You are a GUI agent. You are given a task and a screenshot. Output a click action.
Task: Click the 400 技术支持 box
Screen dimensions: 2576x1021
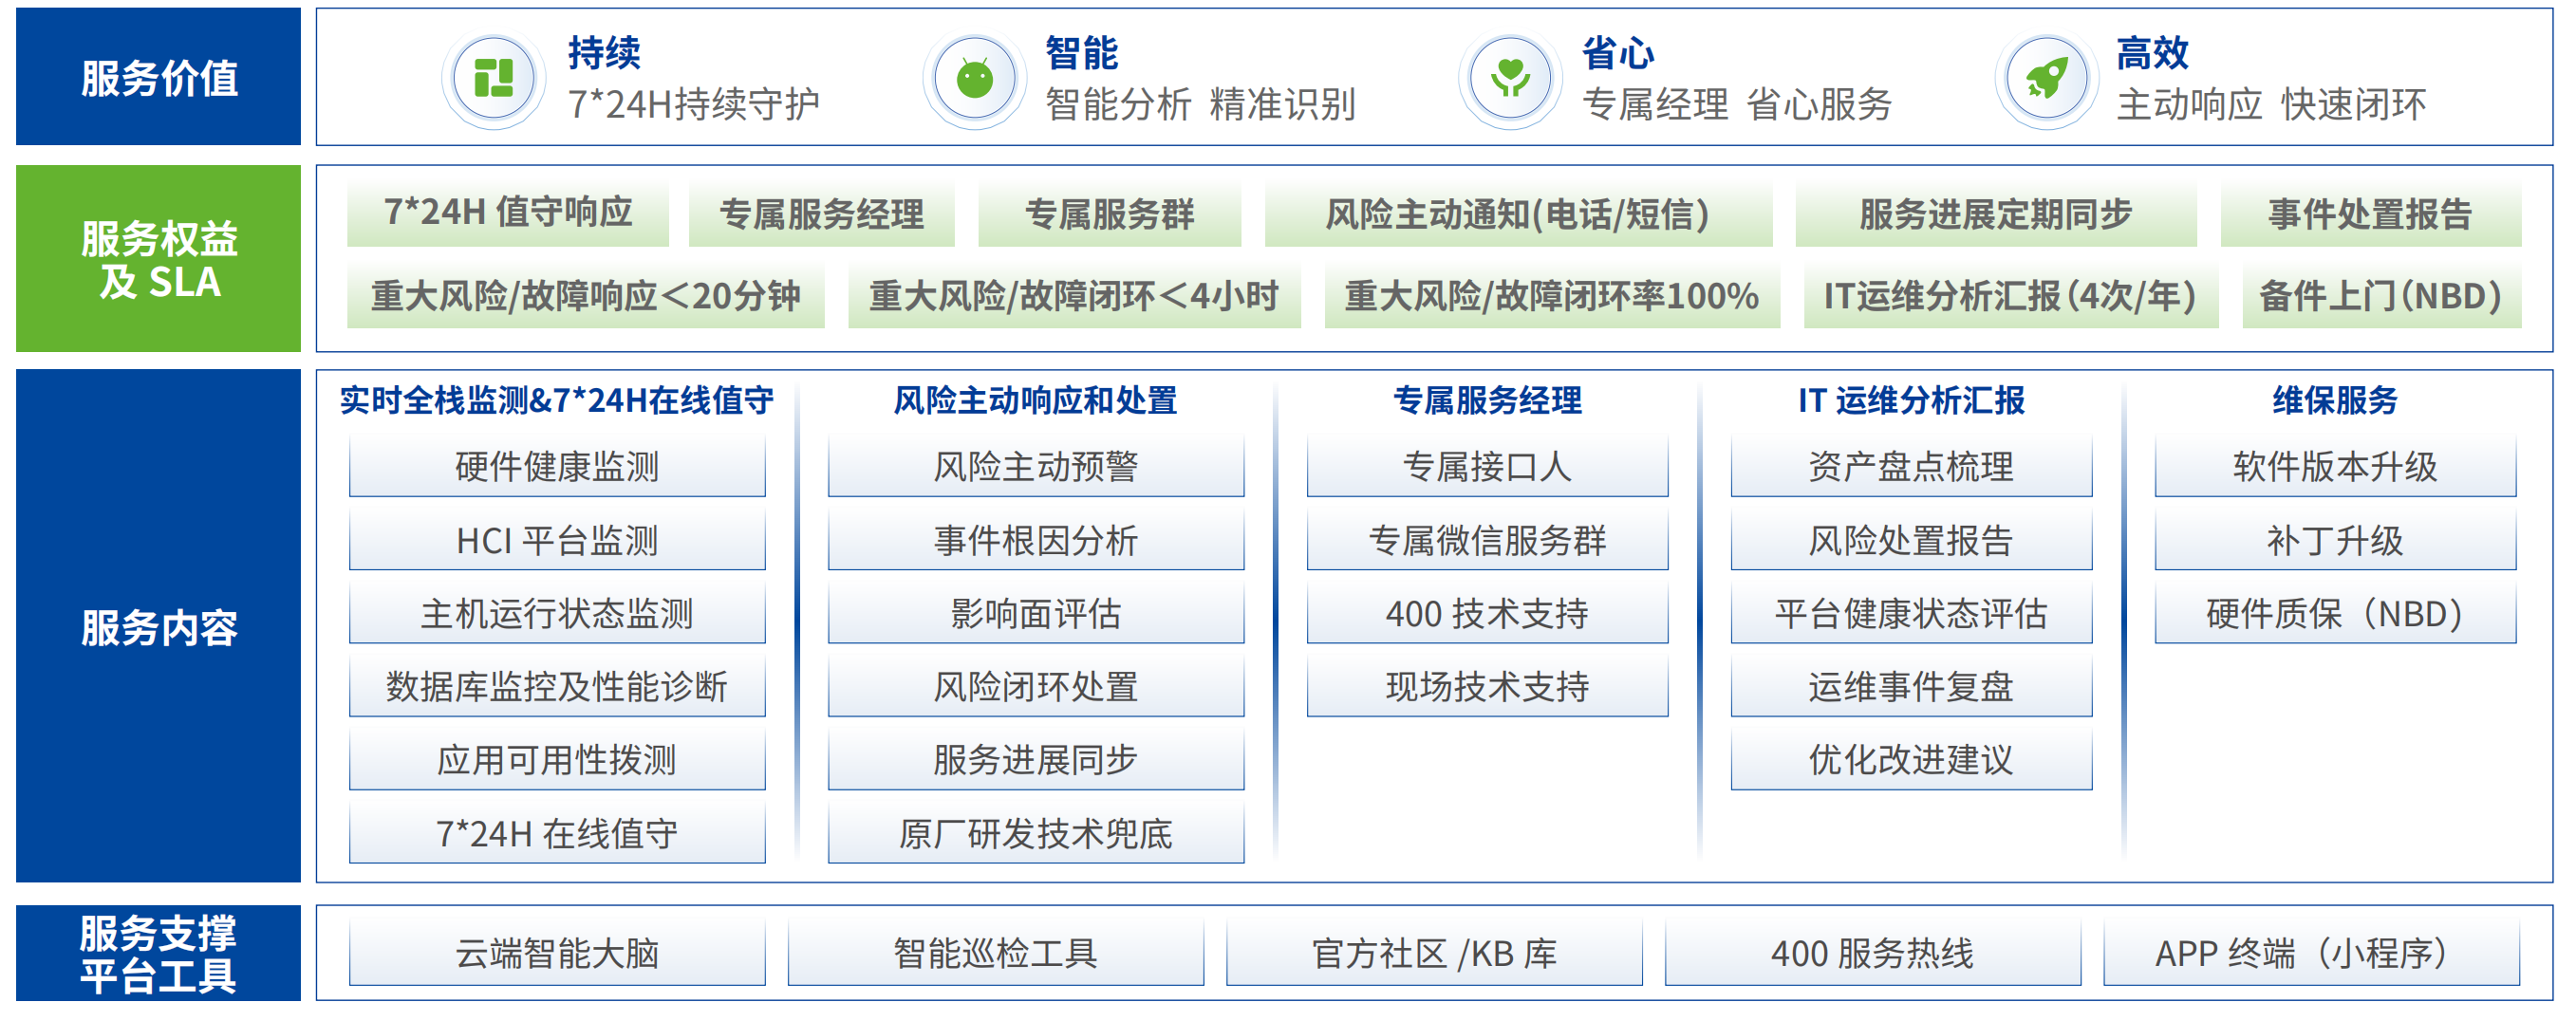point(1487,613)
